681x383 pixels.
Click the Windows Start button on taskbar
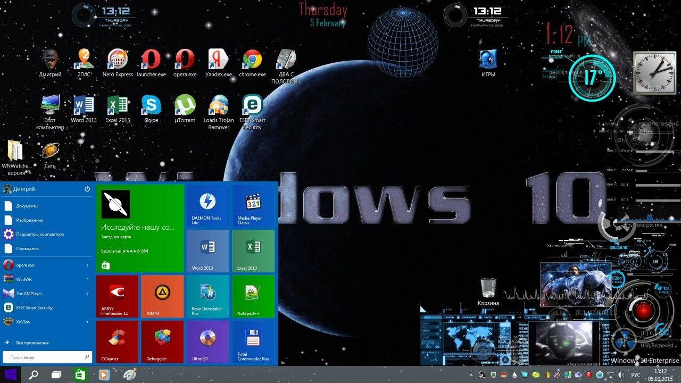click(x=10, y=374)
